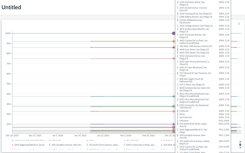Open the chart's three-dot options menu
Viewport: 245px width, 153px height.
coord(239,24)
